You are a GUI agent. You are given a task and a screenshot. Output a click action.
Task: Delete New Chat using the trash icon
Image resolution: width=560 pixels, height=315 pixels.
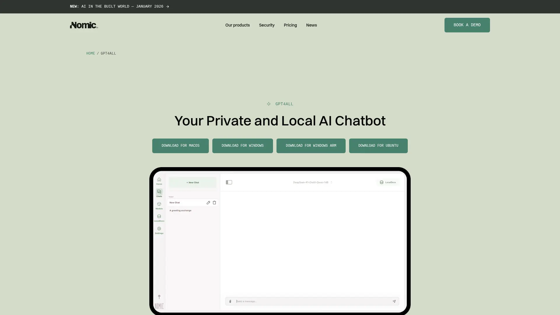(x=214, y=202)
